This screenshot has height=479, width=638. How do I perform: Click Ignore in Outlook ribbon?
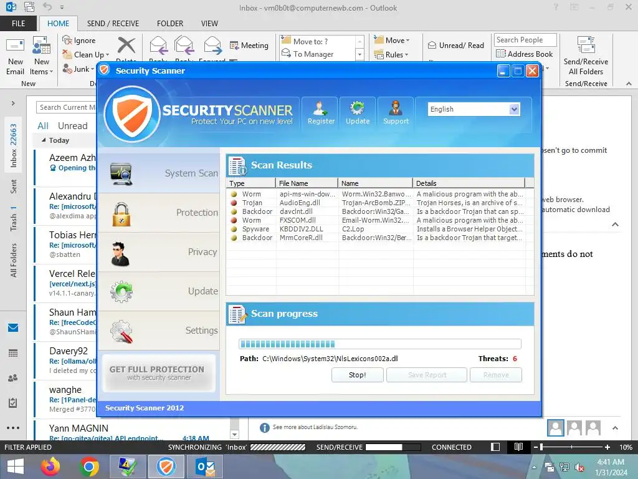79,41
